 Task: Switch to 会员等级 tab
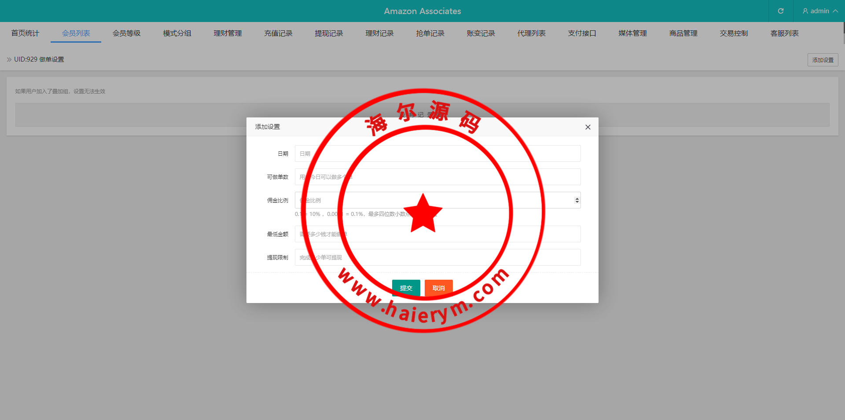(126, 33)
